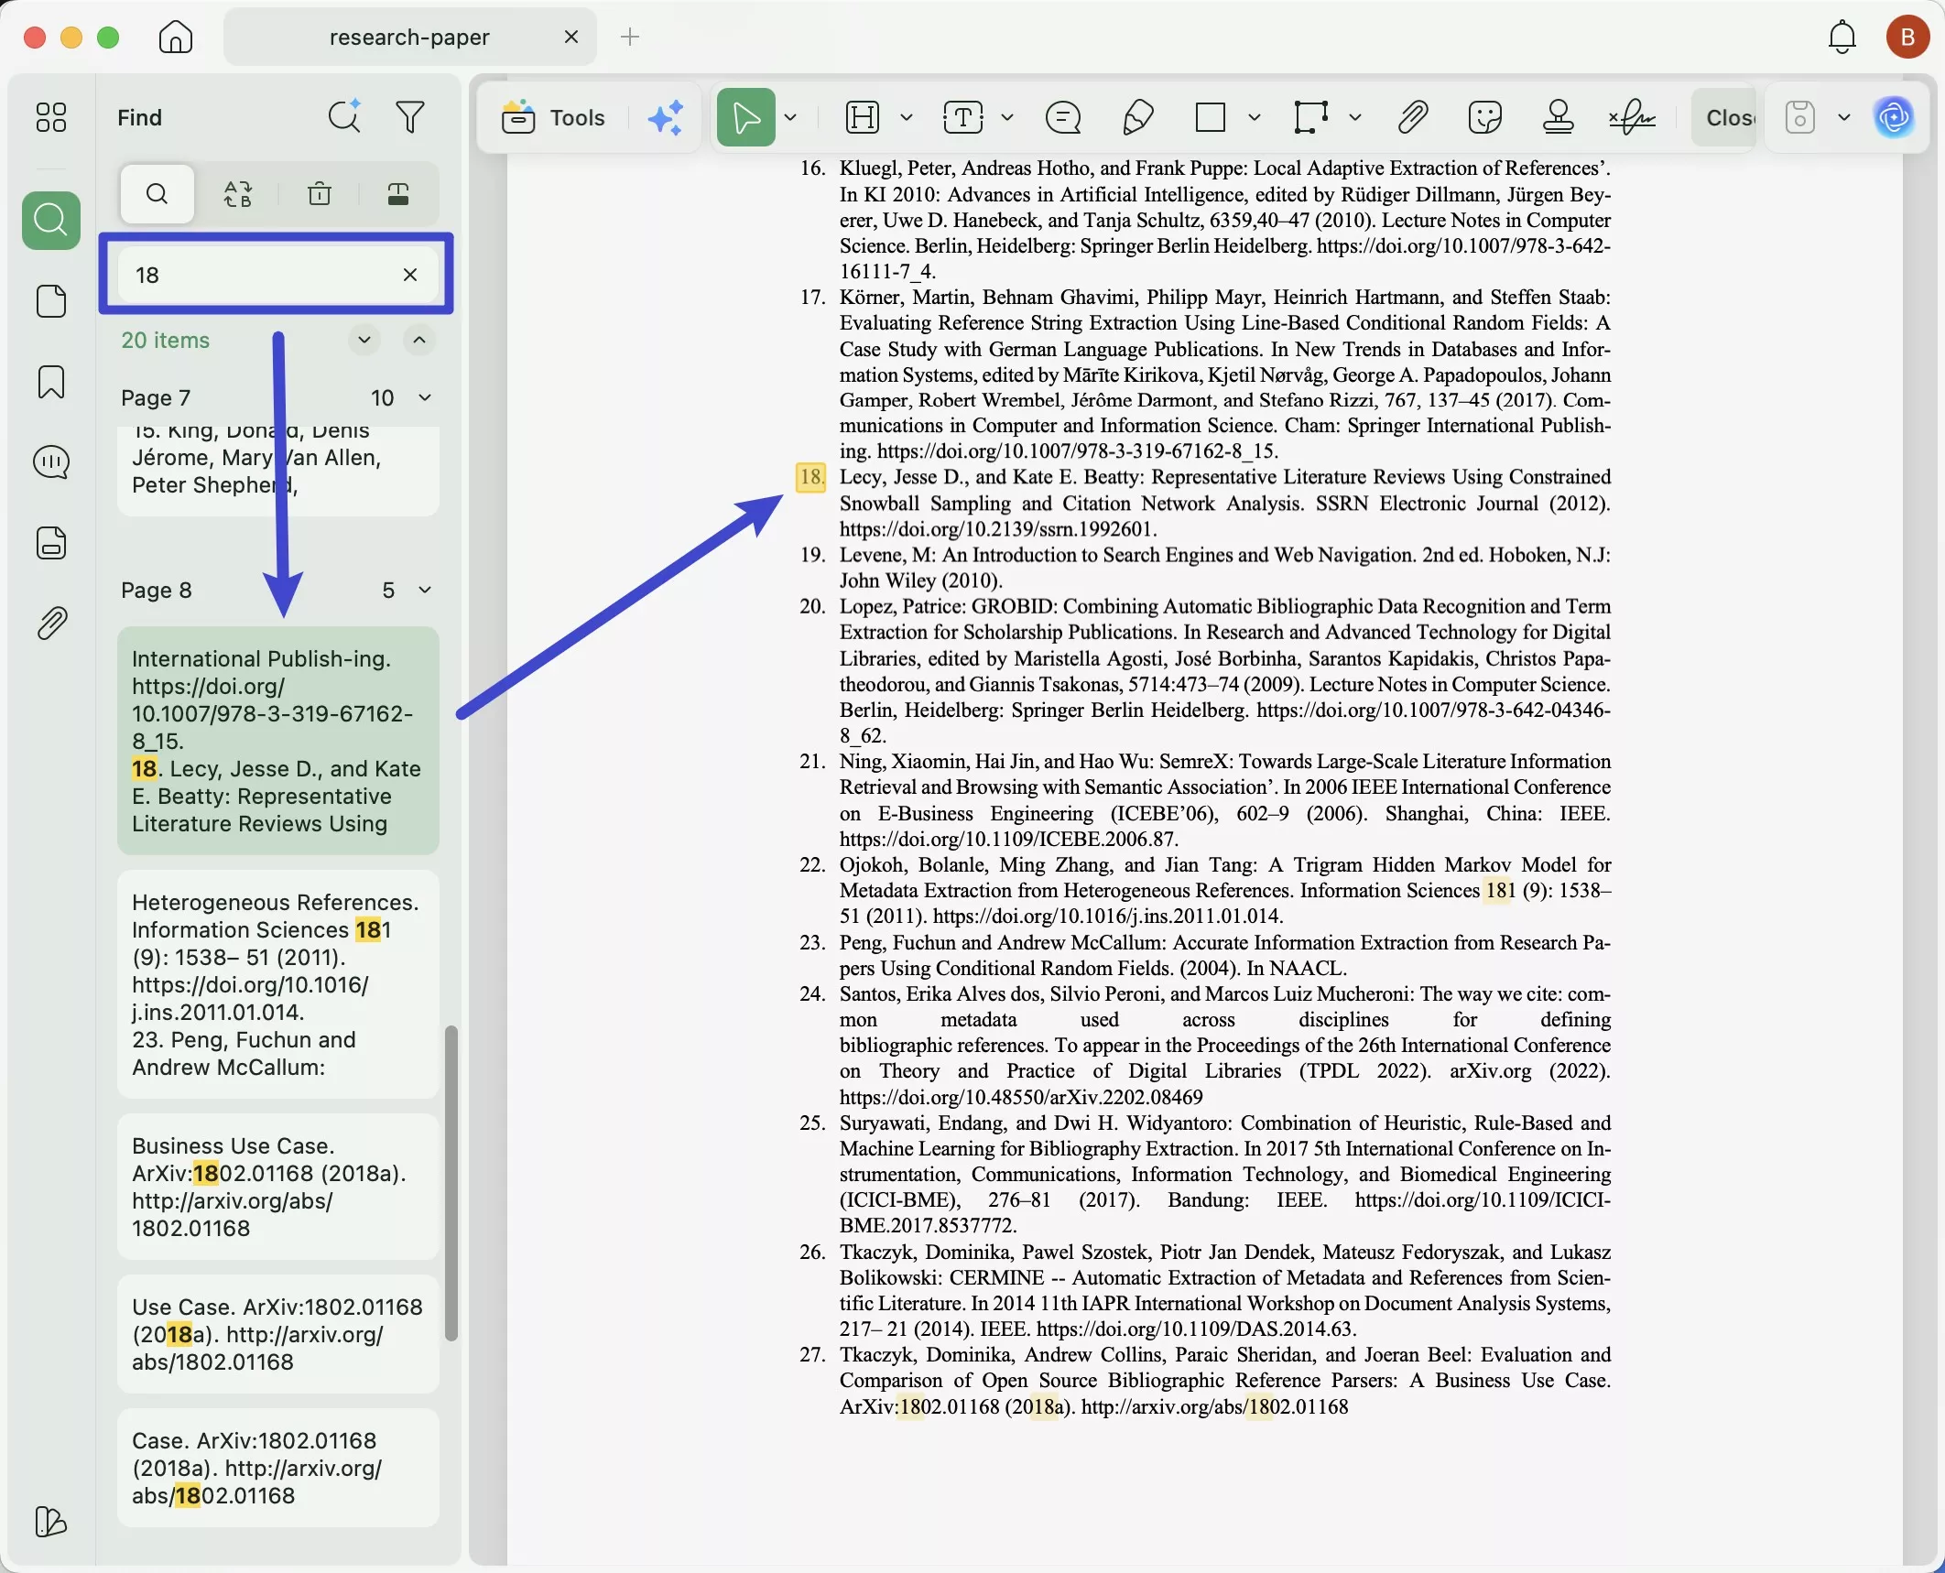Select the green pointer selection tool
The height and width of the screenshot is (1573, 1945).
[x=745, y=117]
